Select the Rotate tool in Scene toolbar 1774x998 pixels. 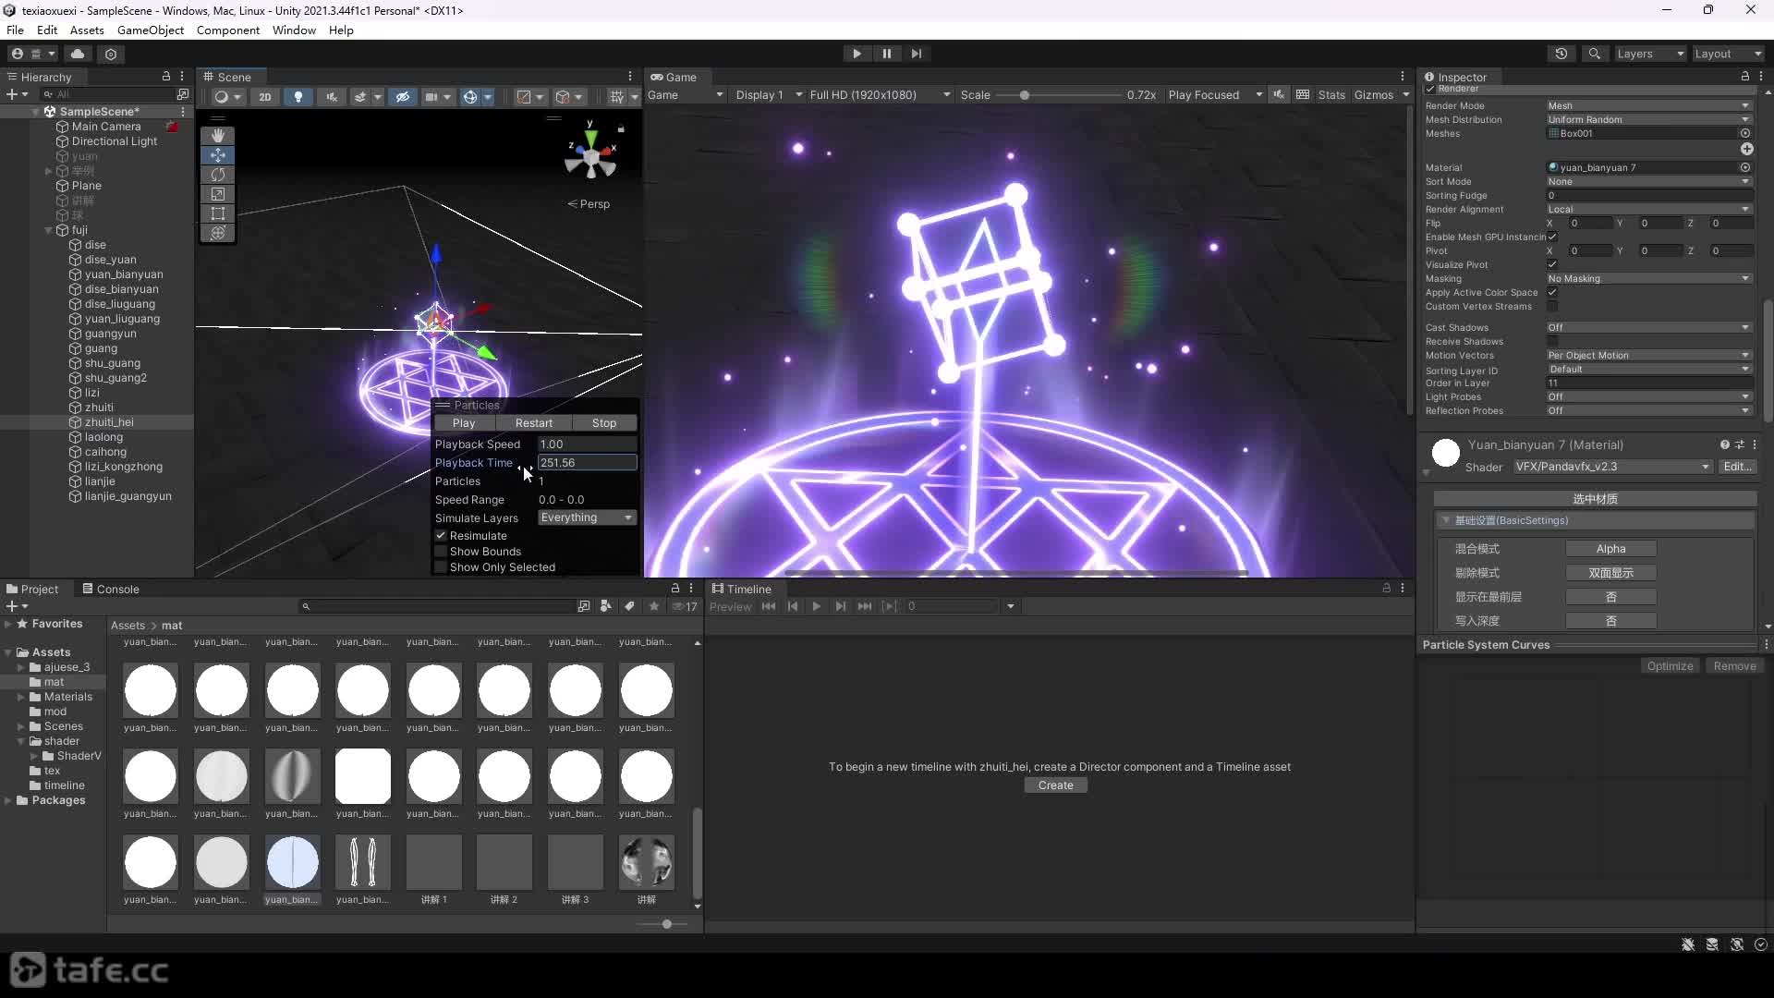click(x=218, y=175)
